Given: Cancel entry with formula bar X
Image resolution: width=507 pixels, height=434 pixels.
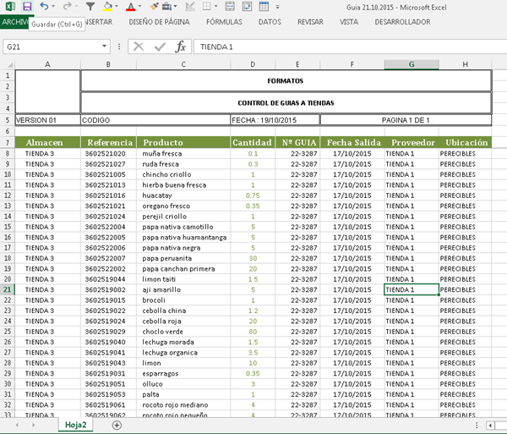Looking at the screenshot, I should pos(139,47).
